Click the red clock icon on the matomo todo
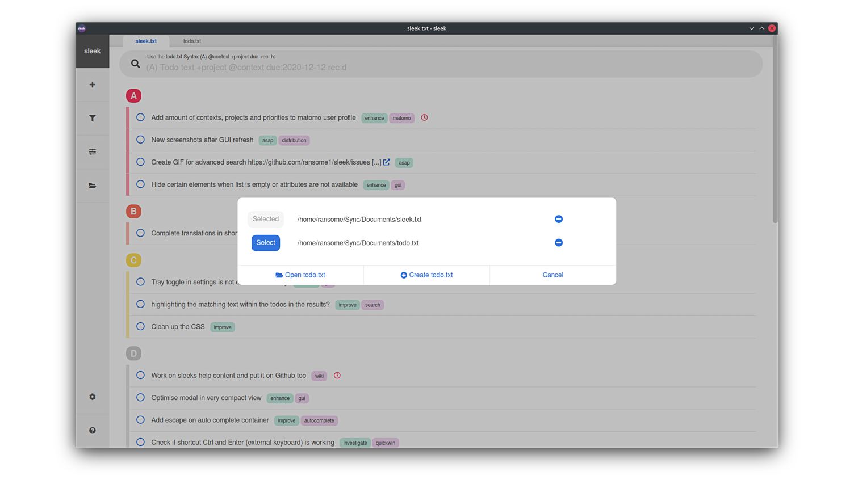The image size is (854, 480). point(424,117)
